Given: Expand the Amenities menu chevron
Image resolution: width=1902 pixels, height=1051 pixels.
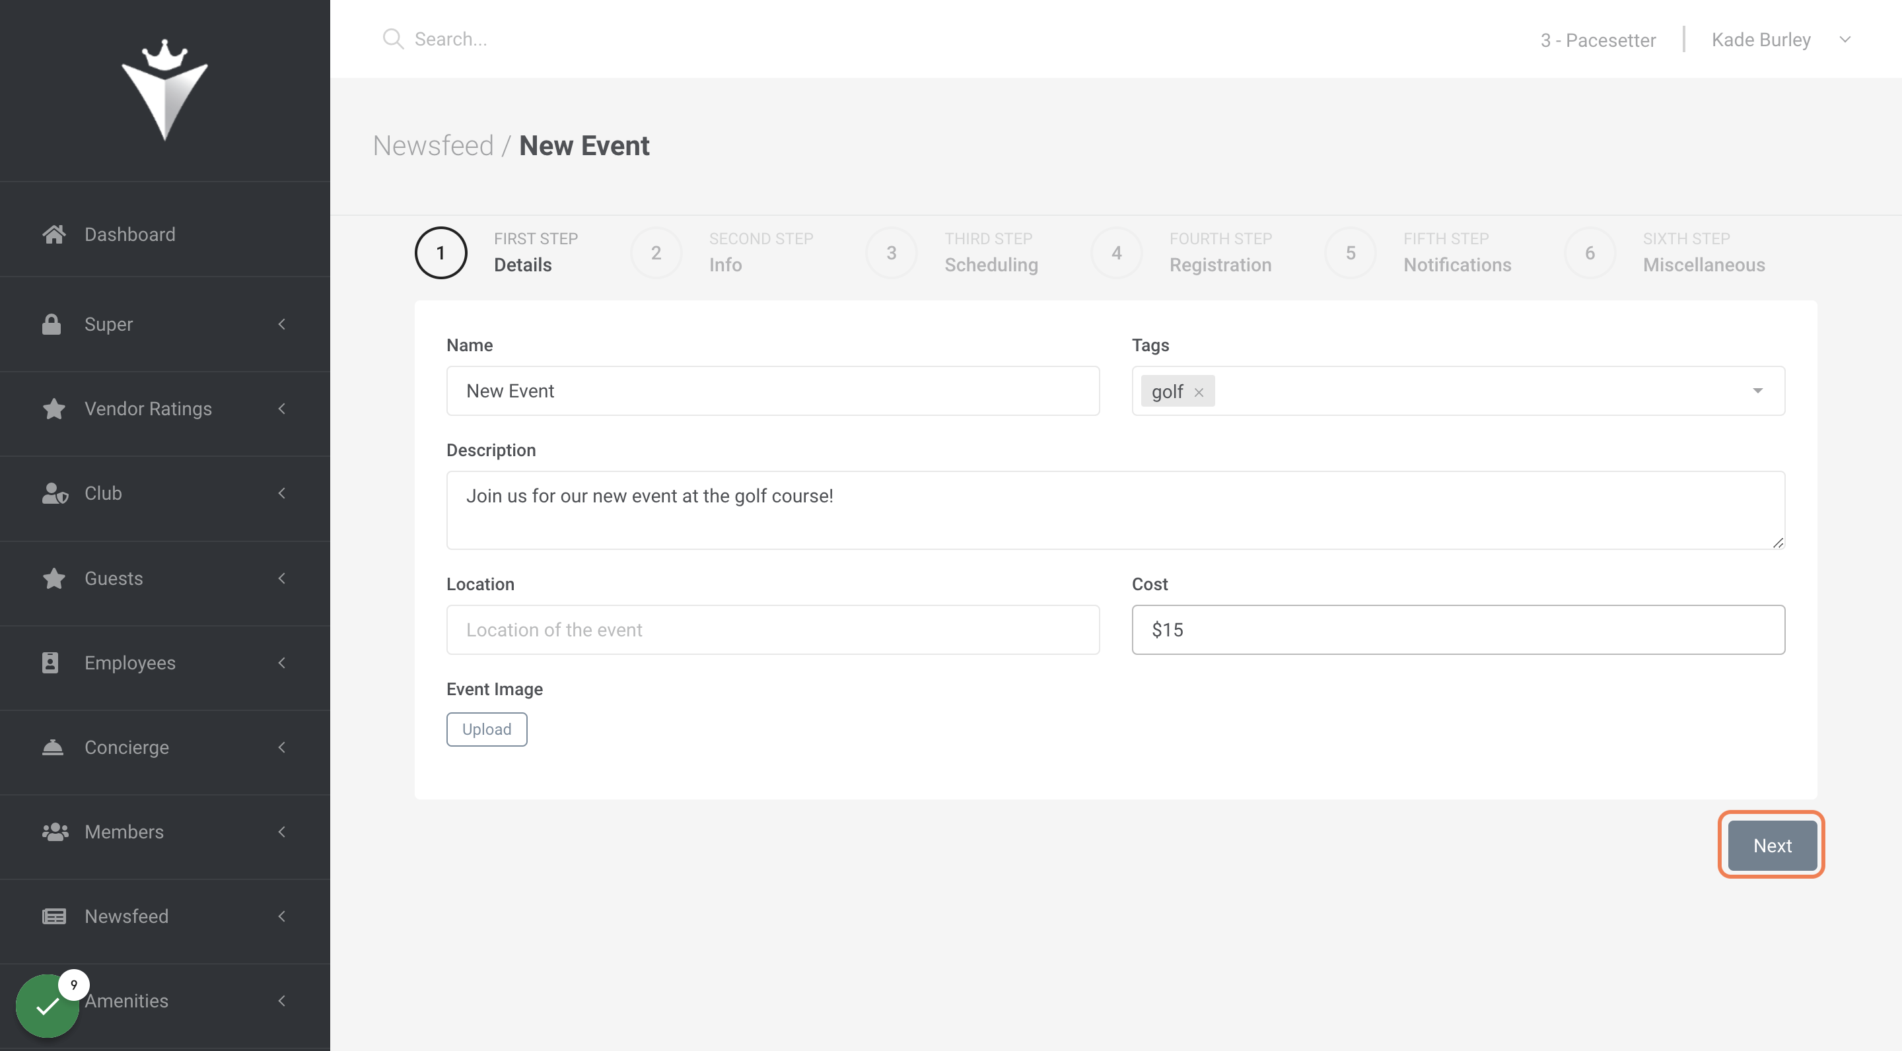Looking at the screenshot, I should click(x=281, y=1001).
